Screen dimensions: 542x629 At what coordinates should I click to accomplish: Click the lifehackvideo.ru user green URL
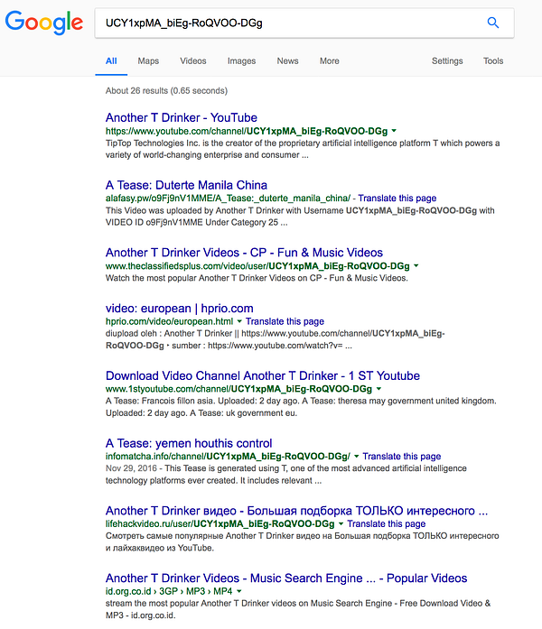point(220,523)
